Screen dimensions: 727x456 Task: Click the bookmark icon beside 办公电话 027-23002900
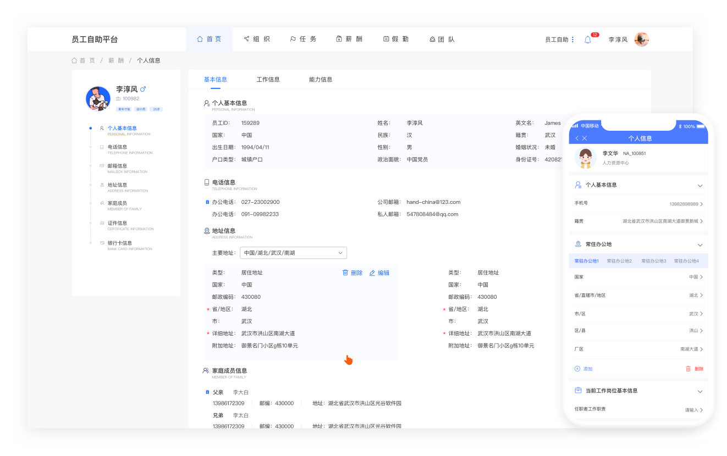[207, 202]
